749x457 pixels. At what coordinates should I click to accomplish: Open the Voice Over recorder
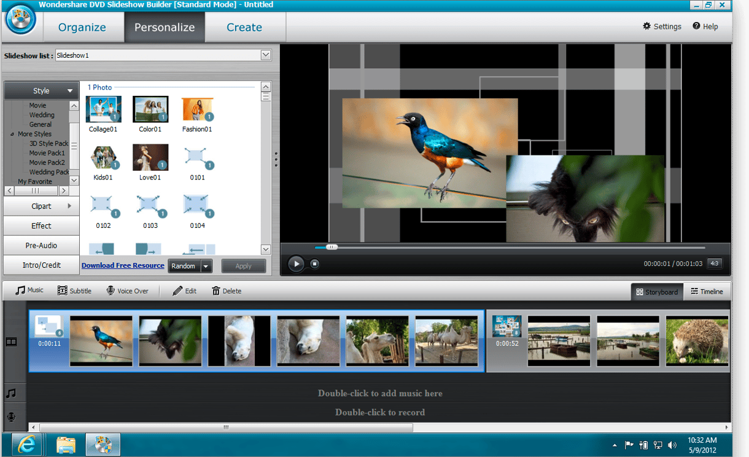coord(127,291)
